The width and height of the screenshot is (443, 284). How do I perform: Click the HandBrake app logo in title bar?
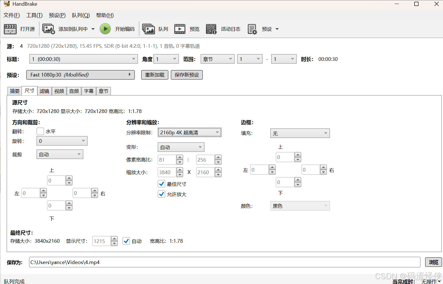pyautogui.click(x=7, y=4)
